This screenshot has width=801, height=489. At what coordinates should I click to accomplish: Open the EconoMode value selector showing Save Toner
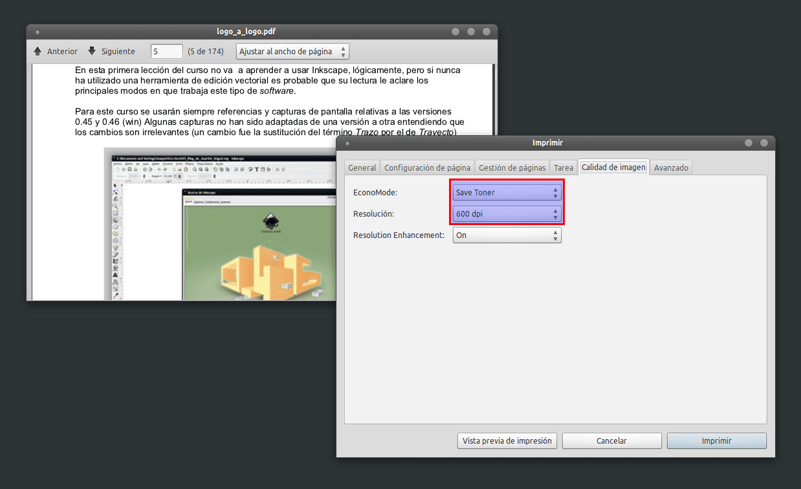501,192
